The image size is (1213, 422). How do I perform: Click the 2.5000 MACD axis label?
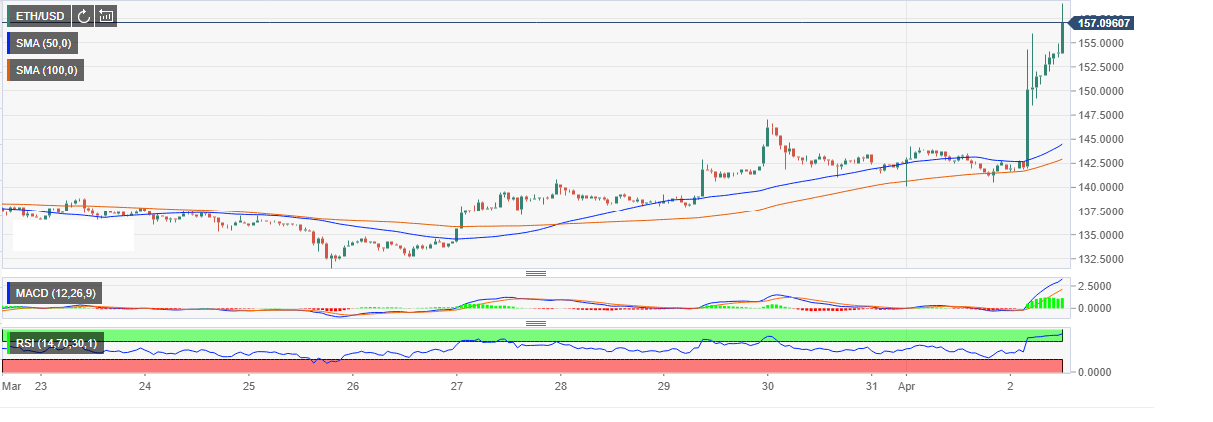(x=1096, y=285)
